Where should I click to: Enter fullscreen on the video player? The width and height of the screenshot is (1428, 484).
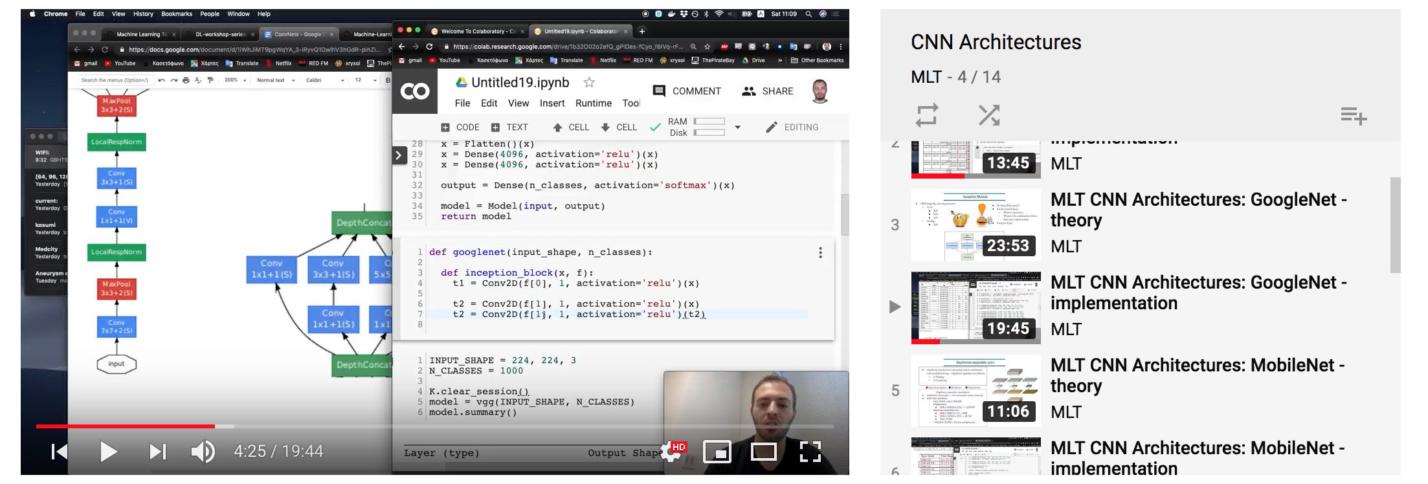(x=810, y=451)
